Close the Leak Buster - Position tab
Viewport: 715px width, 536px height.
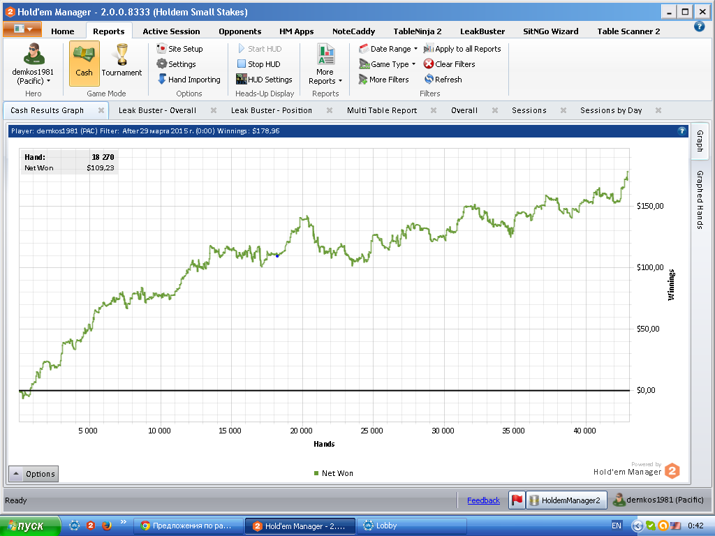[330, 110]
